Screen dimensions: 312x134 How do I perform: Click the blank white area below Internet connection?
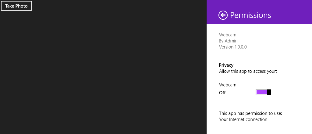coord(259,129)
